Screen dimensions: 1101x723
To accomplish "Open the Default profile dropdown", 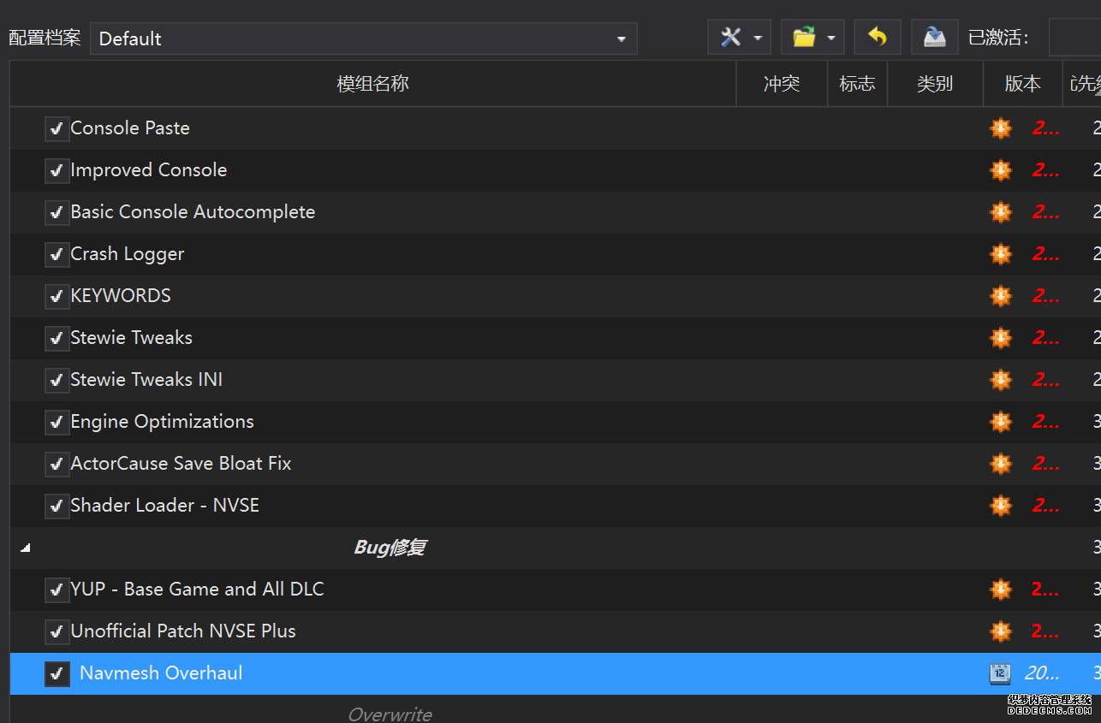I will click(x=364, y=39).
